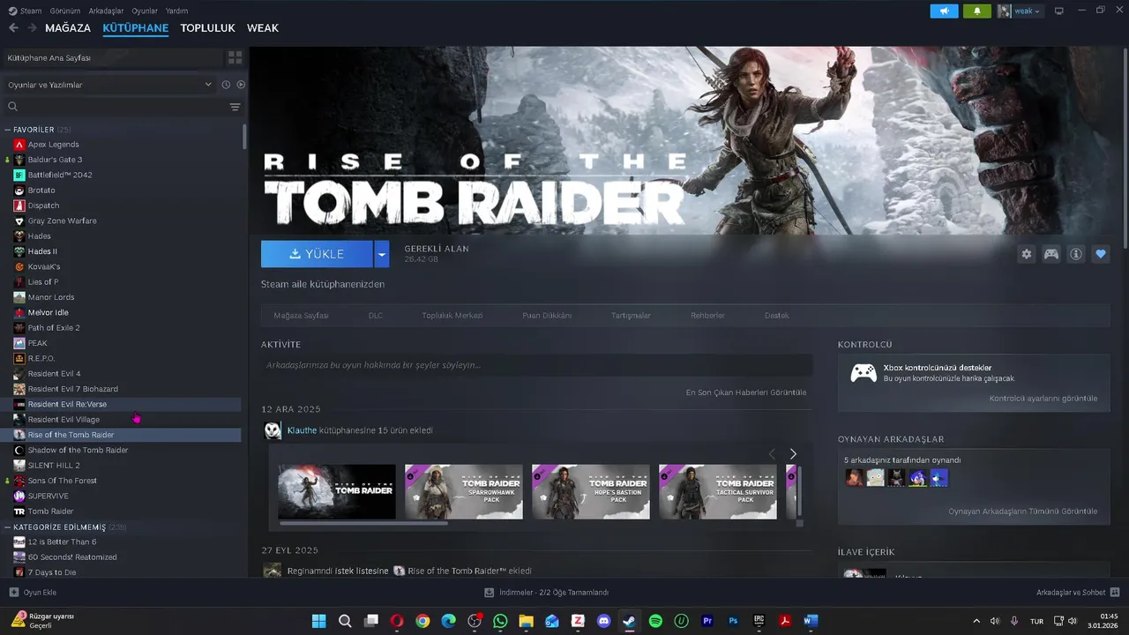This screenshot has width=1129, height=635.
Task: Open Big Picture mode monitor icon
Action: tap(1059, 11)
